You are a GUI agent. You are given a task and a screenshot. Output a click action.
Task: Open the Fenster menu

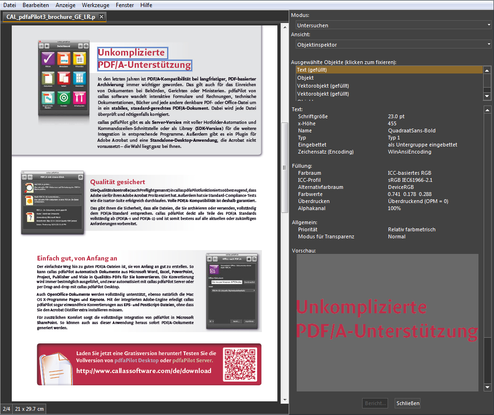point(125,5)
